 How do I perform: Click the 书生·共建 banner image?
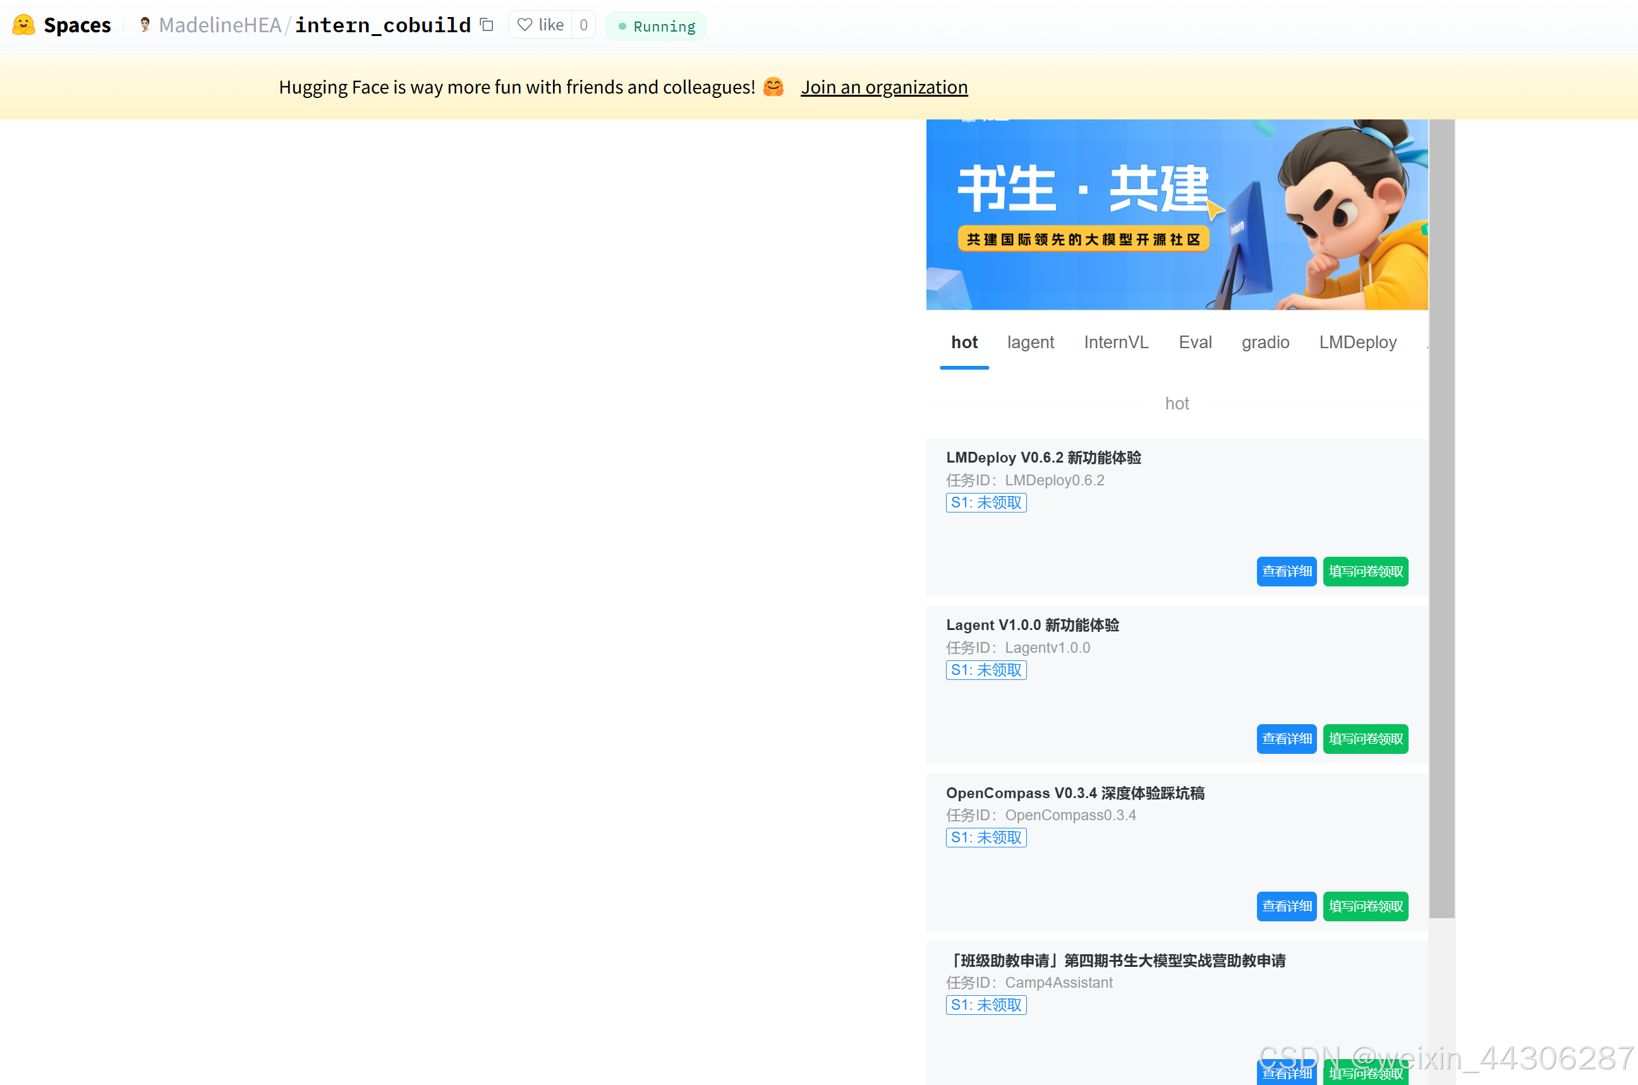tap(1177, 214)
